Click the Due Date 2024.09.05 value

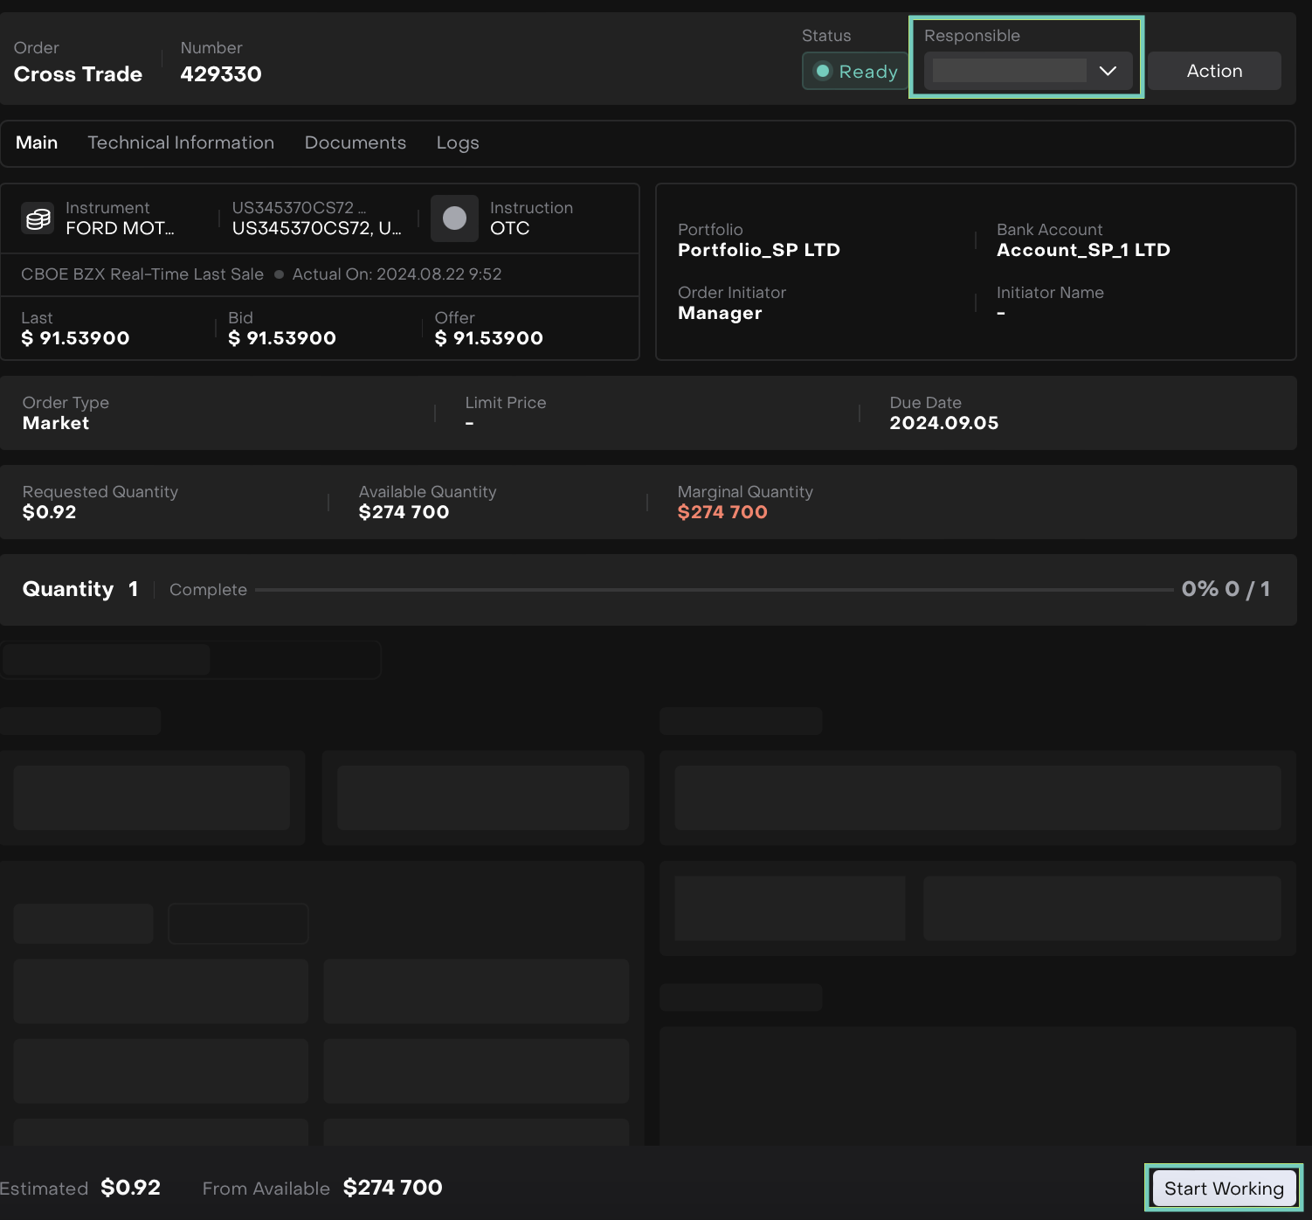[943, 423]
